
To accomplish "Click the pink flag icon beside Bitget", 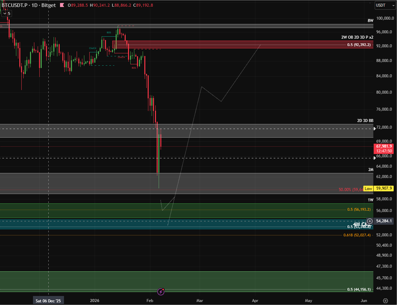I will point(62,5).
